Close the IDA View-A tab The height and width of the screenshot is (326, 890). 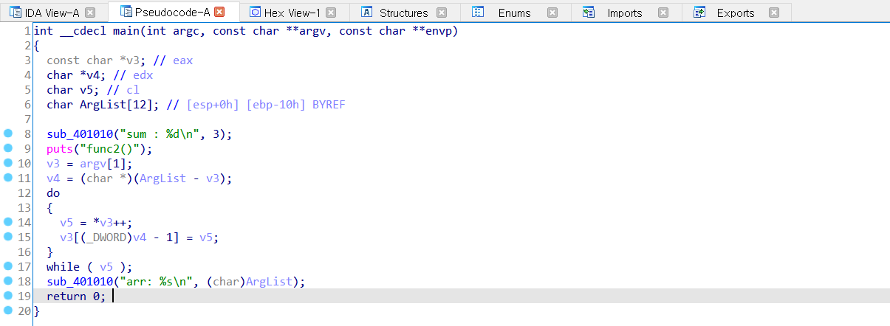click(x=90, y=13)
